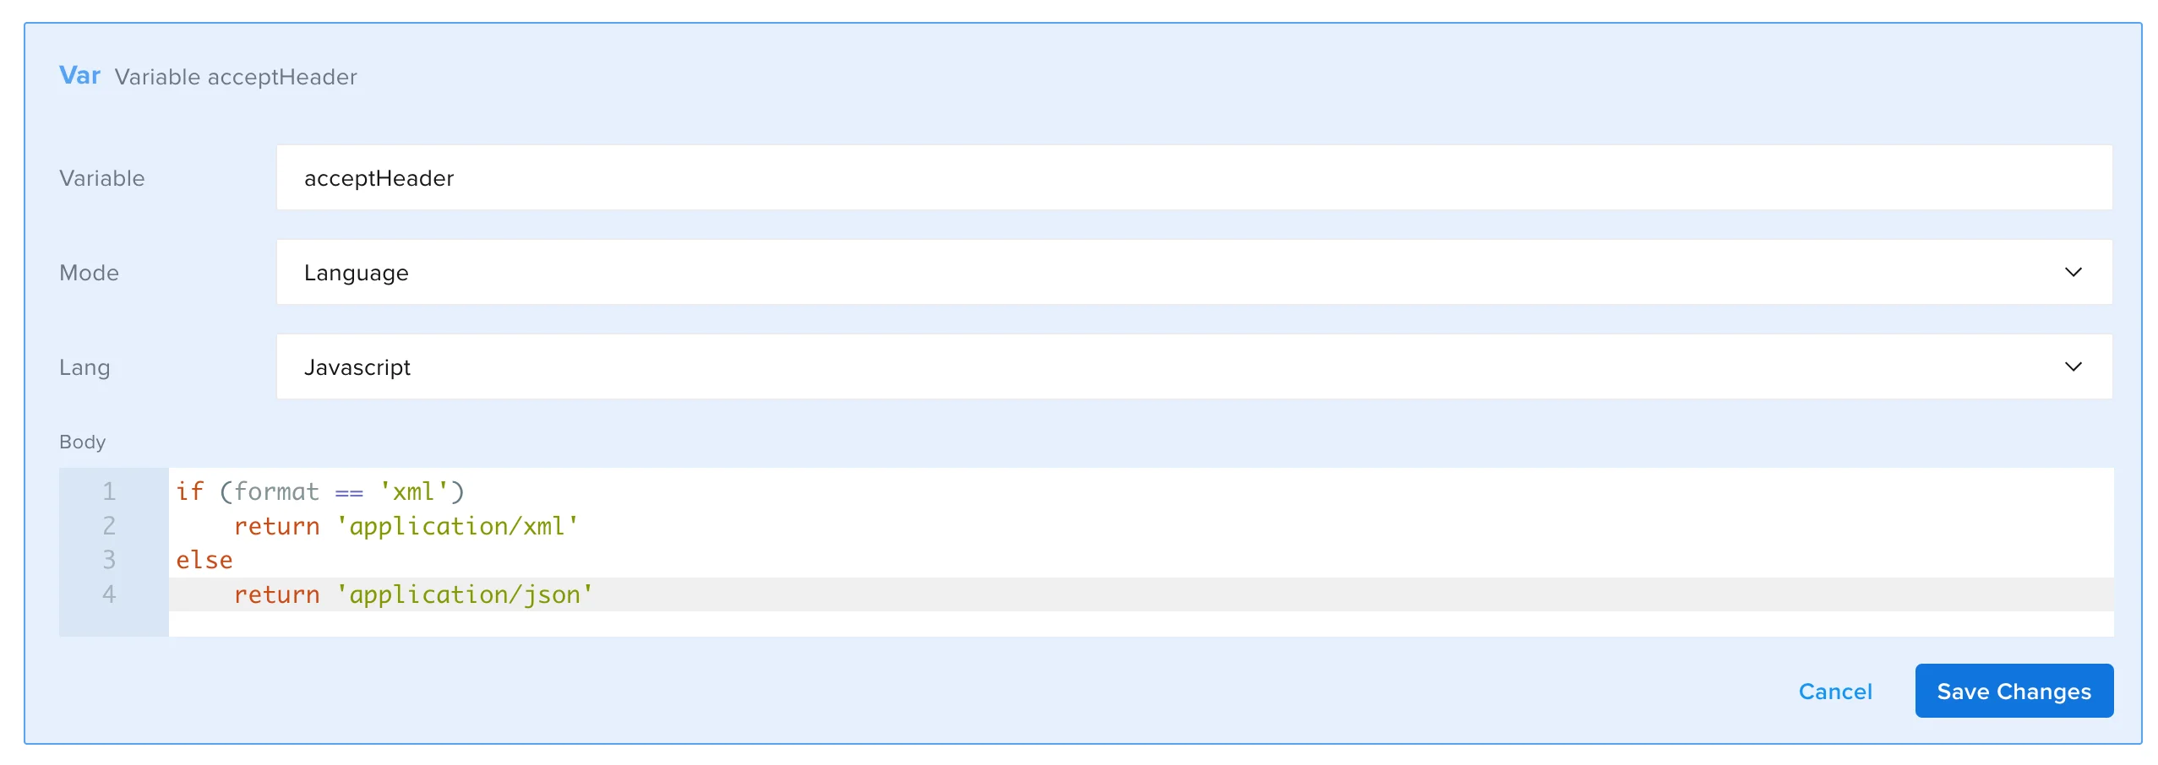Viewport: 2158px width, 765px height.
Task: Click line number 4 in editor gutter
Action: coord(109,595)
